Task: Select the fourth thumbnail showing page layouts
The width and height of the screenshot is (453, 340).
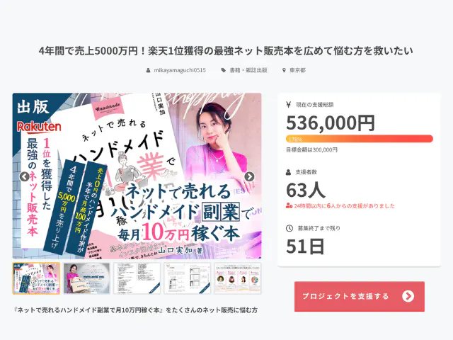Action: click(x=187, y=278)
